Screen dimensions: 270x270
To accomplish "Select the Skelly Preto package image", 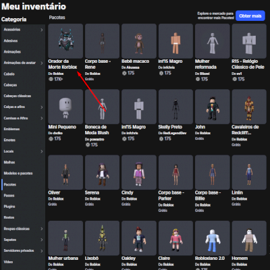I will tap(175, 107).
